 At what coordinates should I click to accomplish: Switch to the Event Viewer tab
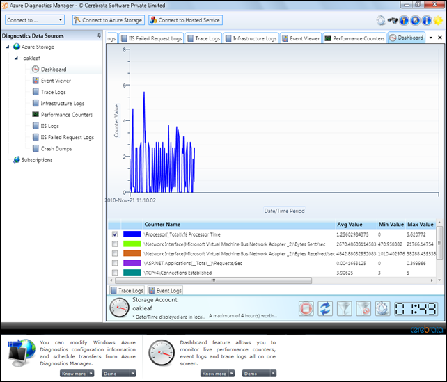(x=301, y=38)
